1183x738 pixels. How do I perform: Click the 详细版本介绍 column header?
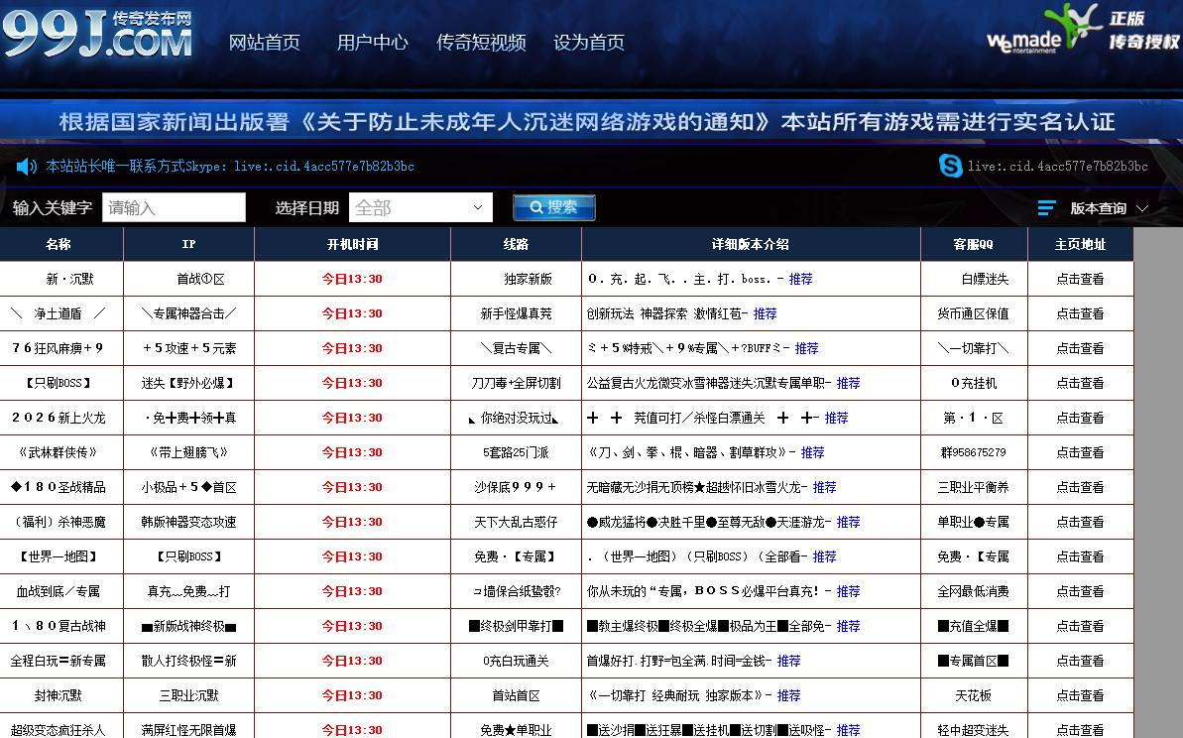click(751, 244)
